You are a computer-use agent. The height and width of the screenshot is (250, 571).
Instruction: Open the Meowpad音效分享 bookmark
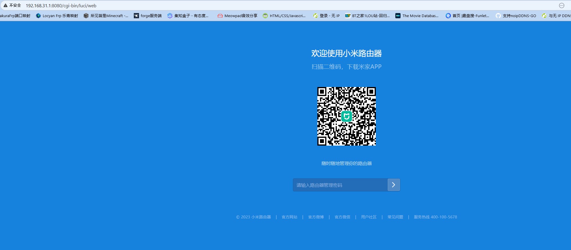(x=237, y=16)
